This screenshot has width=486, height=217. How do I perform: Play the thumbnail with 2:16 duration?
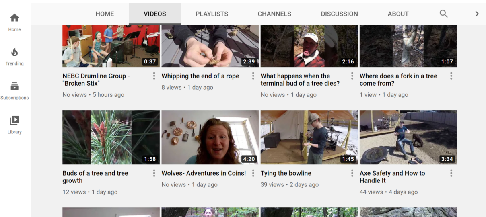pyautogui.click(x=309, y=46)
